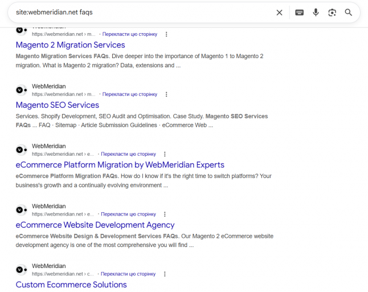Screen dimensions: 368x292
Task: Translate page link for Custom Ecommerce Solutions result
Action: [x=128, y=274]
